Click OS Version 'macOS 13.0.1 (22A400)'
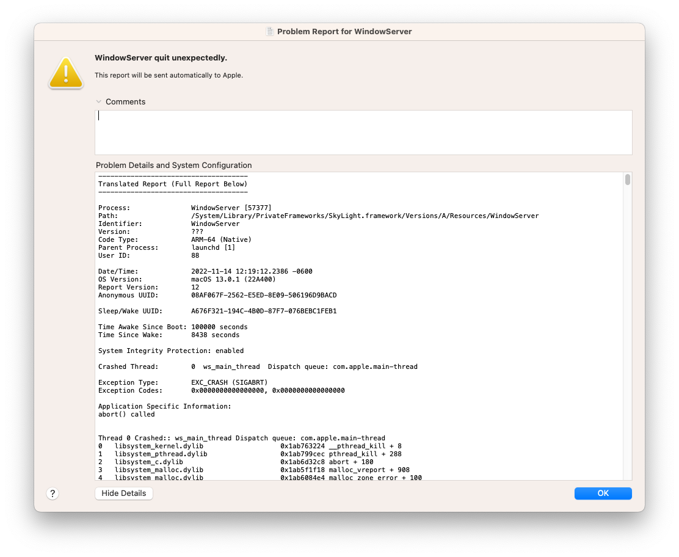679x557 pixels. pyautogui.click(x=233, y=279)
